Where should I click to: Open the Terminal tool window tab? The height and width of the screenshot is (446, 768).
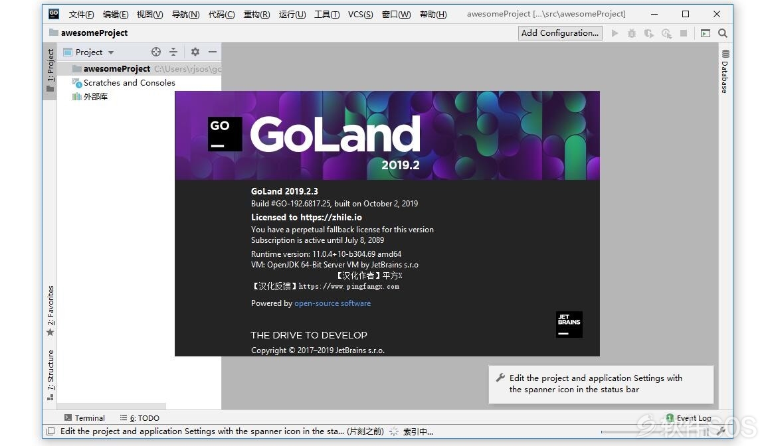click(x=85, y=417)
